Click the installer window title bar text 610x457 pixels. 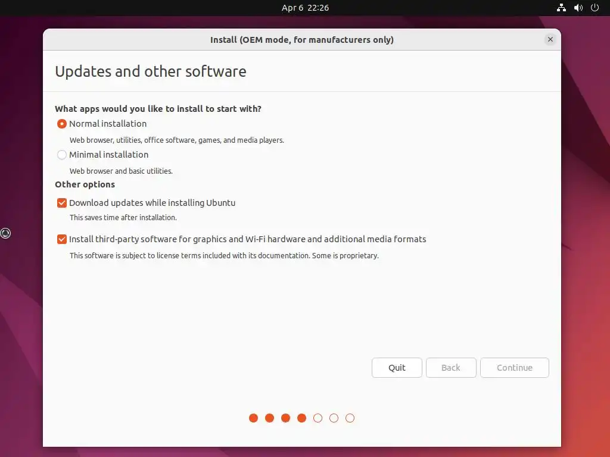click(302, 40)
